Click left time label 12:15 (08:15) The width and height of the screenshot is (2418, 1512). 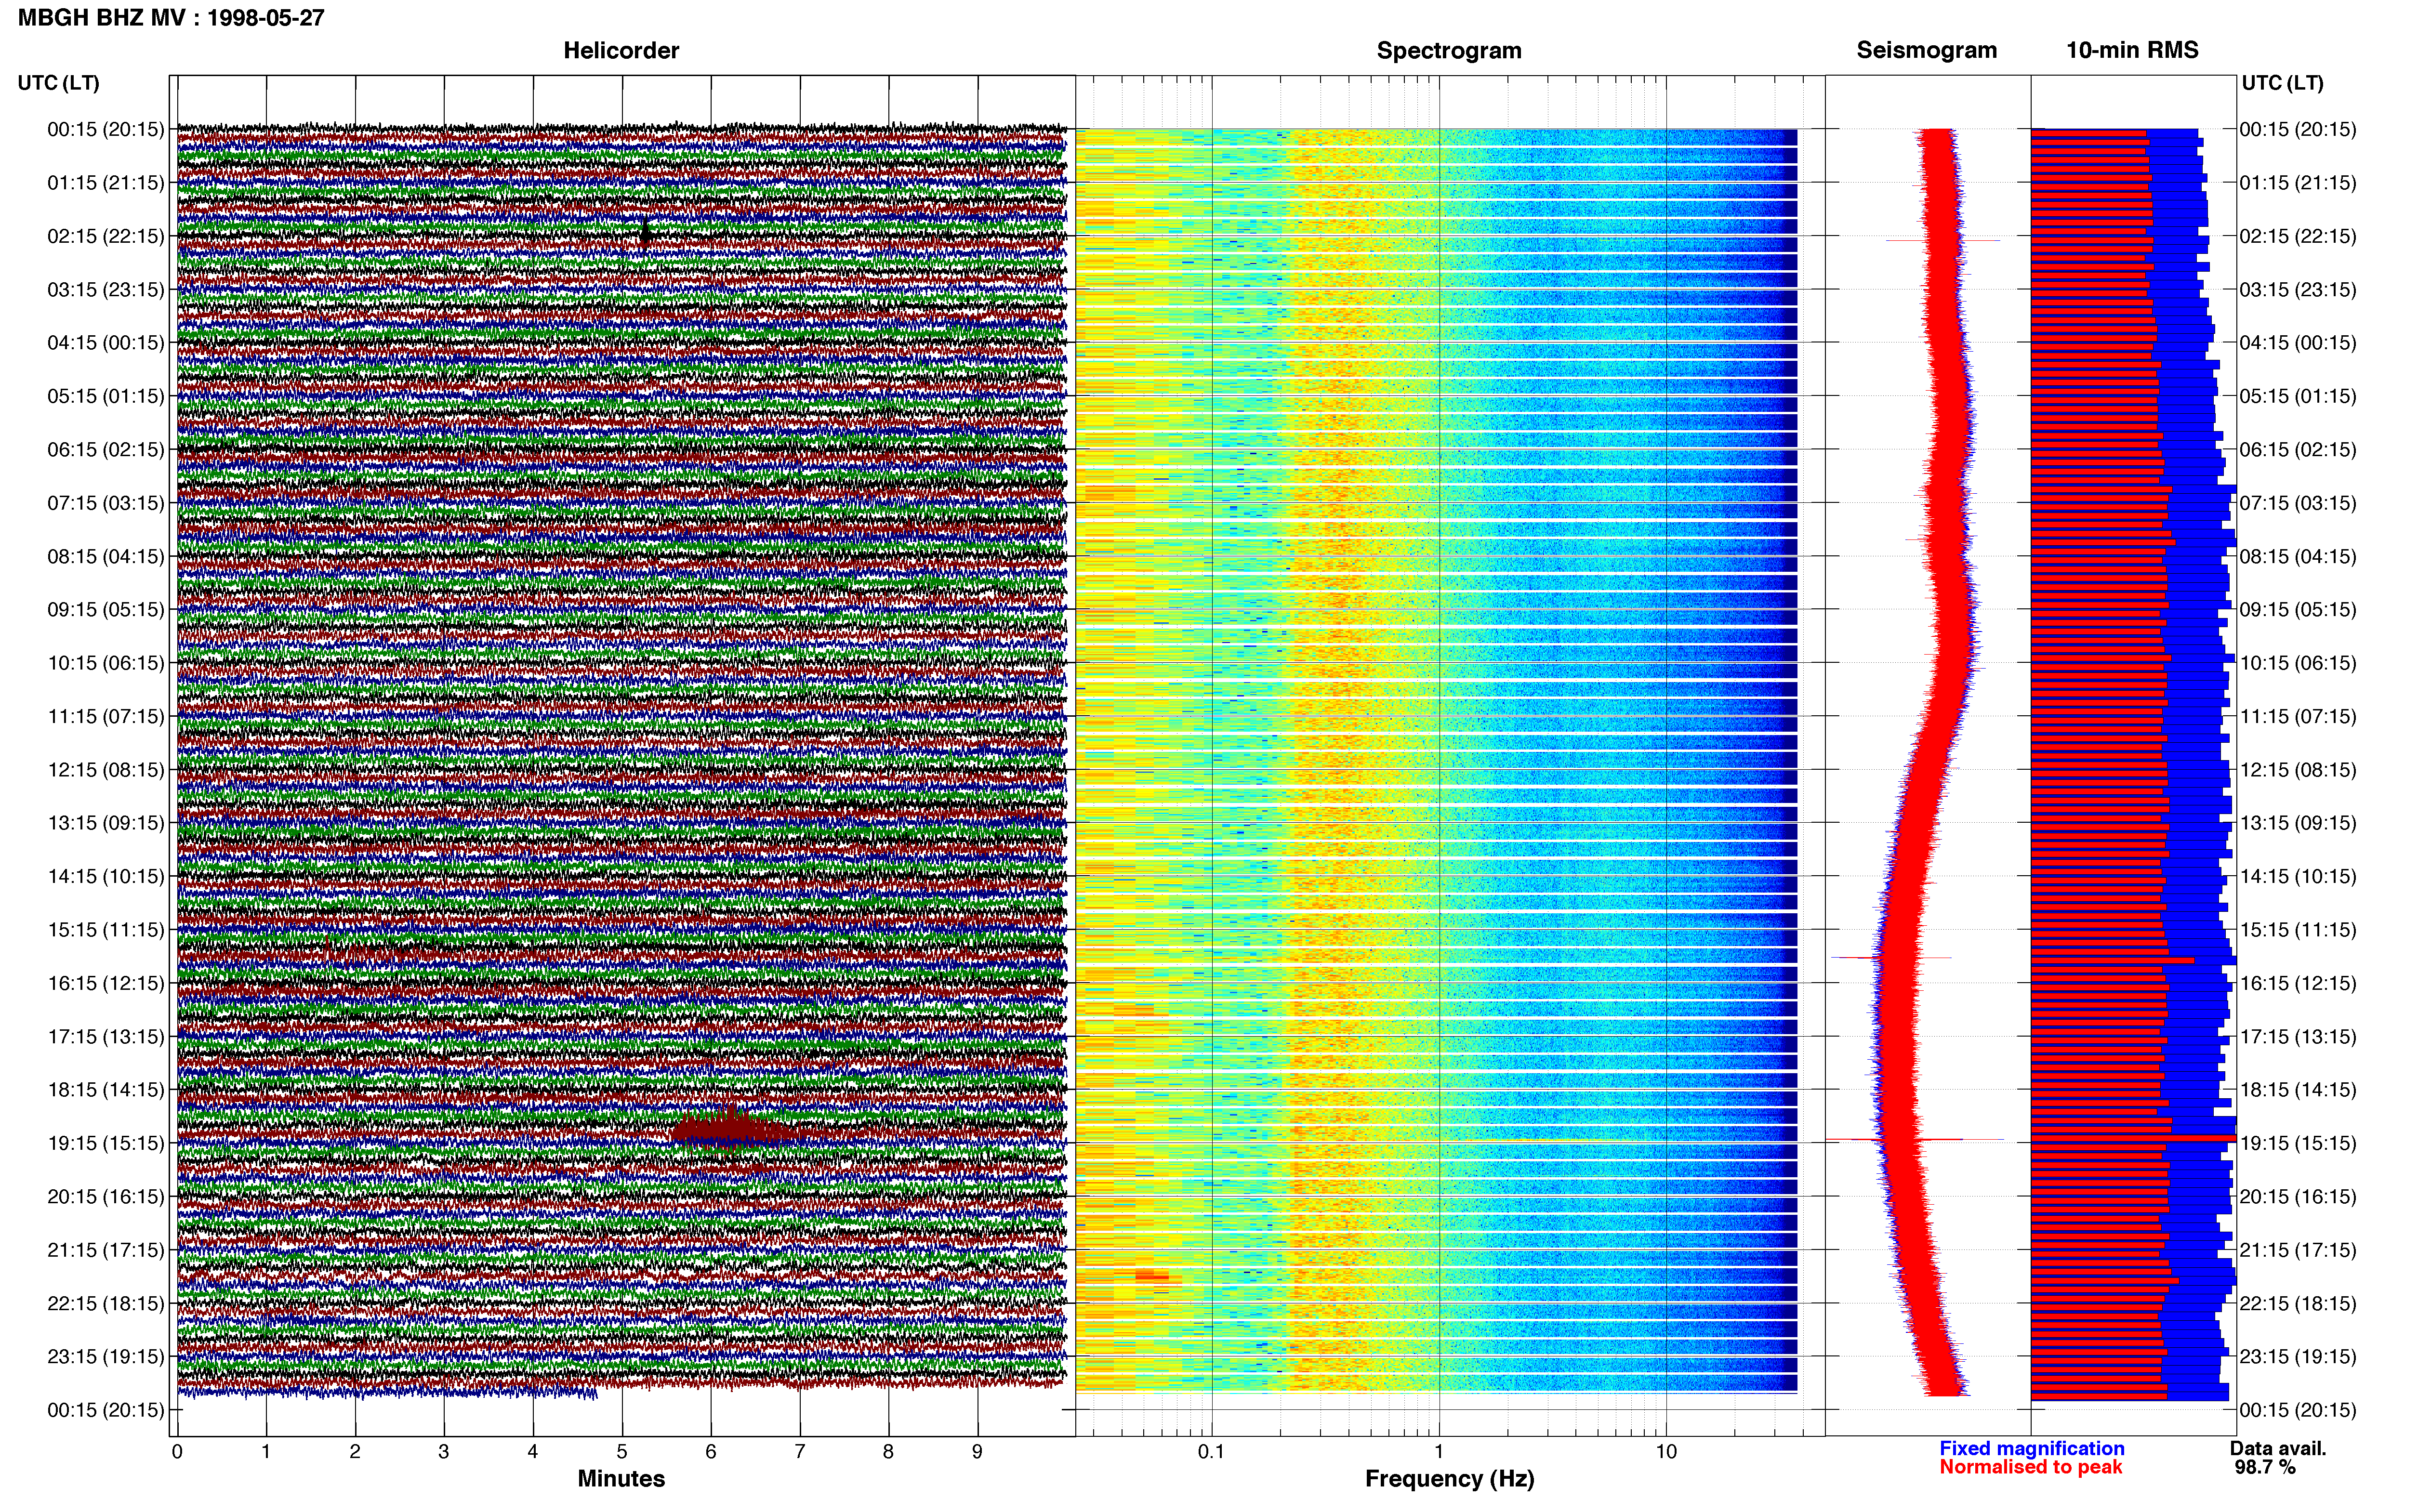pyautogui.click(x=106, y=770)
